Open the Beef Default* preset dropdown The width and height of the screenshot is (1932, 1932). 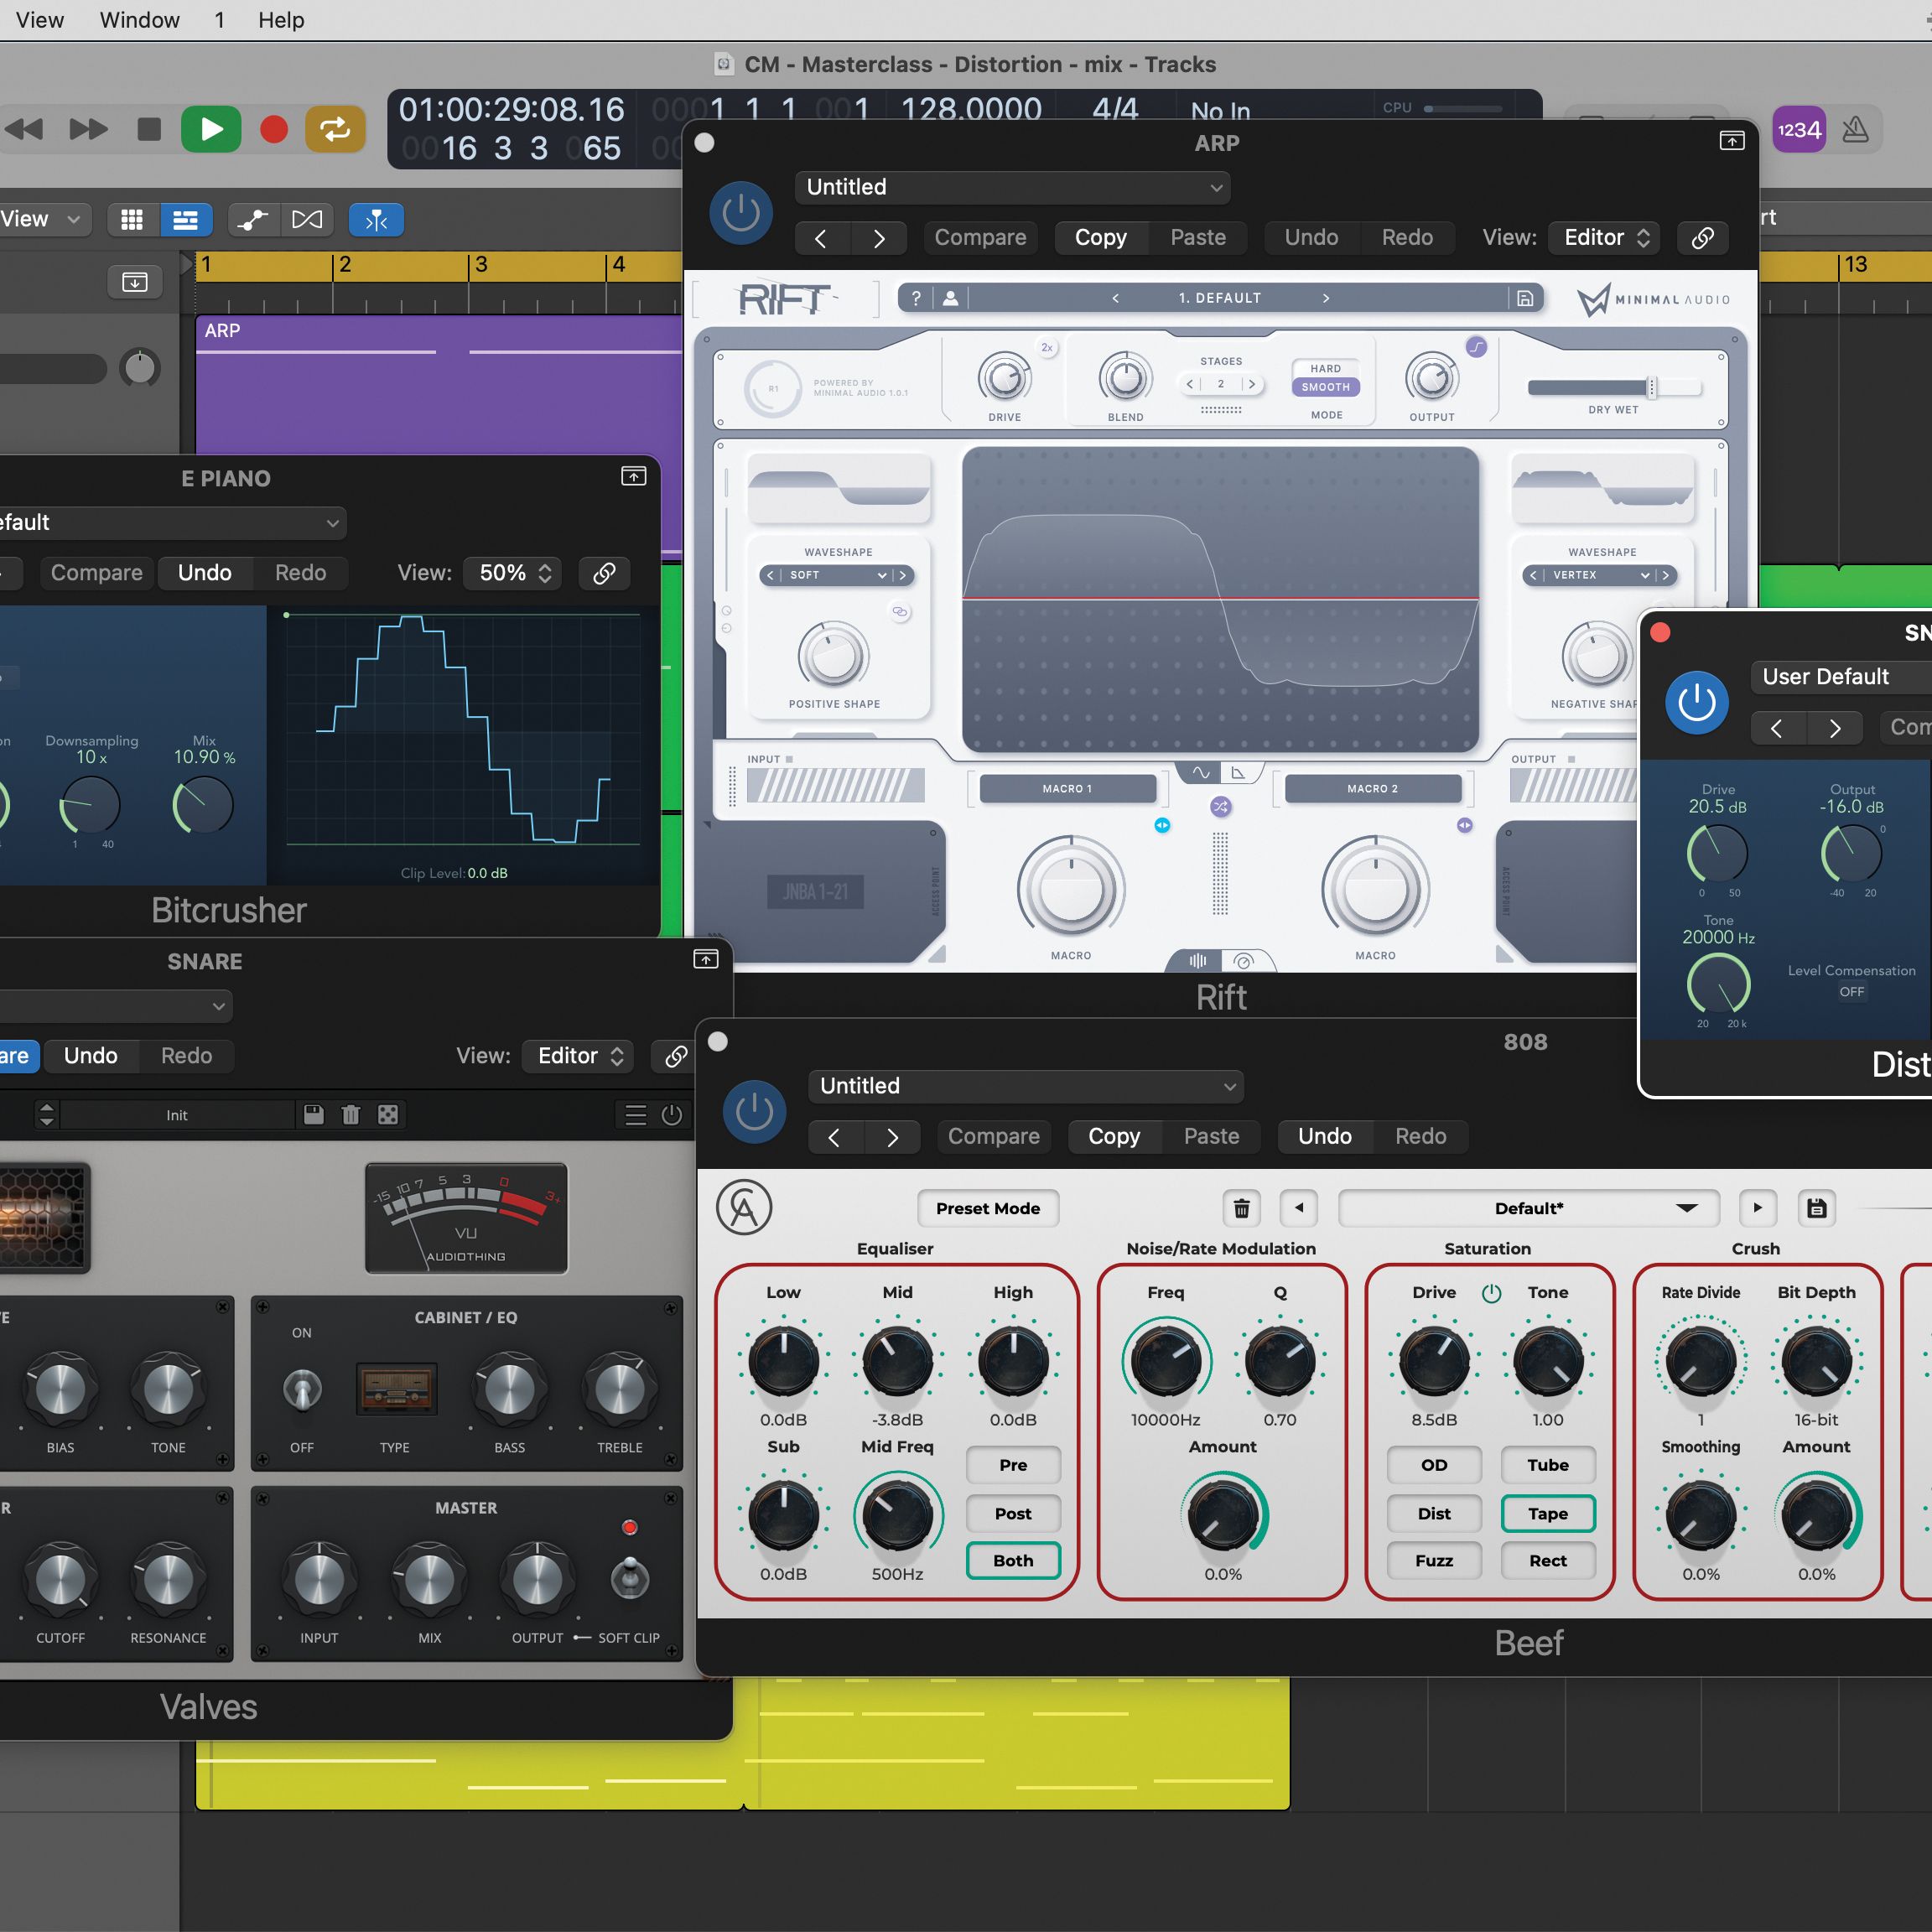(1528, 1208)
